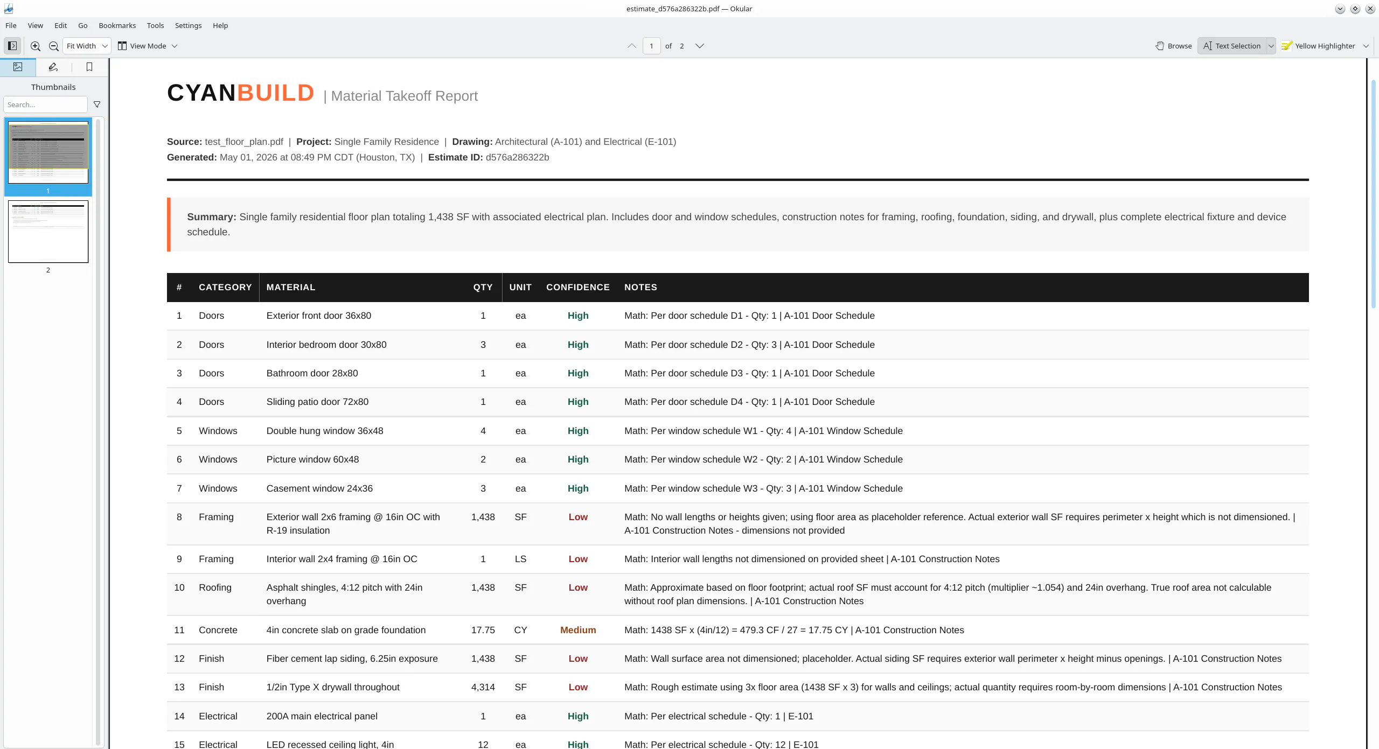The height and width of the screenshot is (749, 1379).
Task: Click 'Sliding patio door 72x80' cell
Action: tap(317, 402)
